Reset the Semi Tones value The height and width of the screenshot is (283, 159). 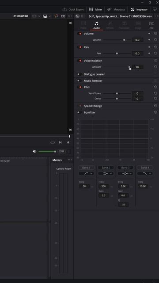155,93
